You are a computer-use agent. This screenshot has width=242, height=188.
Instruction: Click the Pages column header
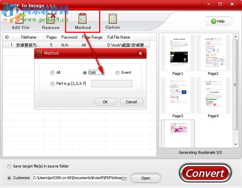[x=51, y=37]
